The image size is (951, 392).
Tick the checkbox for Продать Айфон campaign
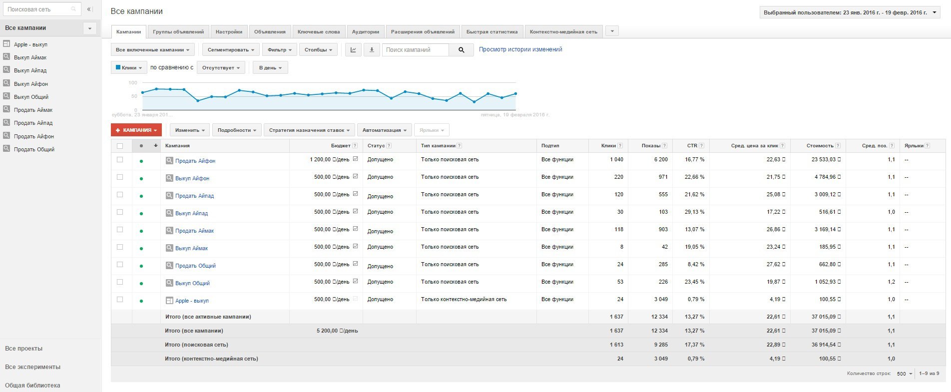pyautogui.click(x=120, y=160)
